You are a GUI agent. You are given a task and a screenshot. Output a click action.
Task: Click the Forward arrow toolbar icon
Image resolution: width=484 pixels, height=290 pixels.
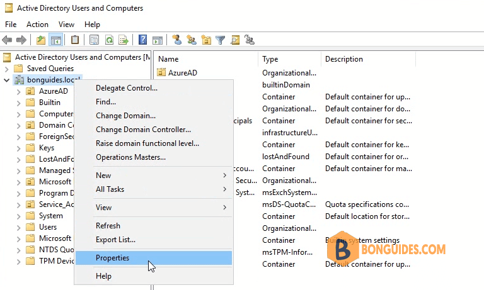click(x=21, y=40)
